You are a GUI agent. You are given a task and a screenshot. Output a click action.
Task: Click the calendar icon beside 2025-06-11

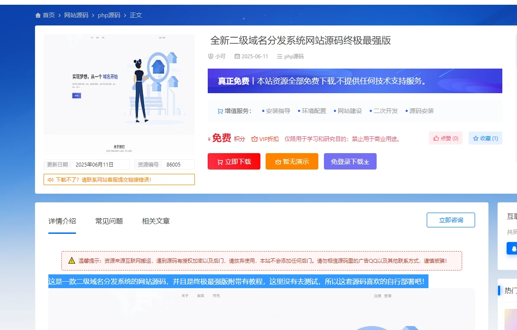[237, 57]
